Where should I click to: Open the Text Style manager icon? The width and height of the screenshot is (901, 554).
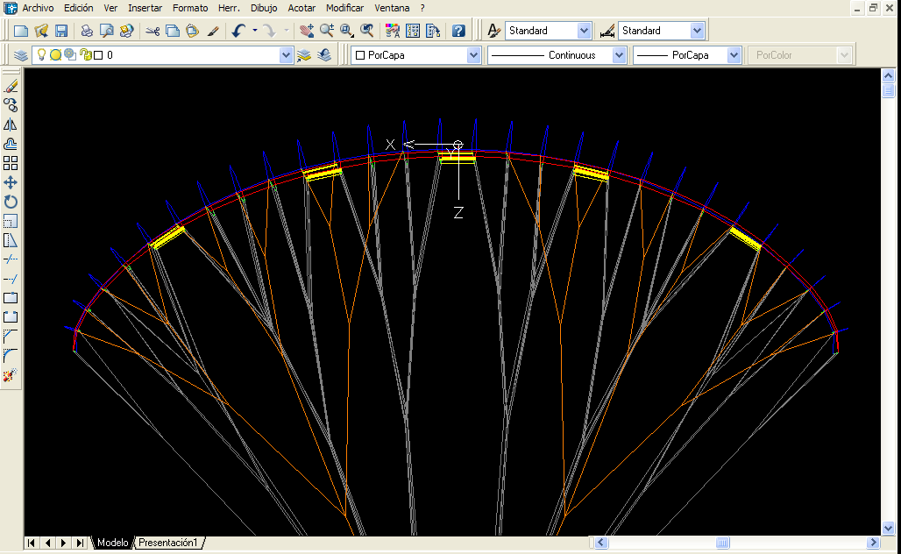[493, 31]
